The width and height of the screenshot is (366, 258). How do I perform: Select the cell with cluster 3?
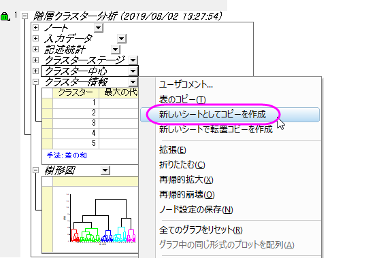coord(76,123)
